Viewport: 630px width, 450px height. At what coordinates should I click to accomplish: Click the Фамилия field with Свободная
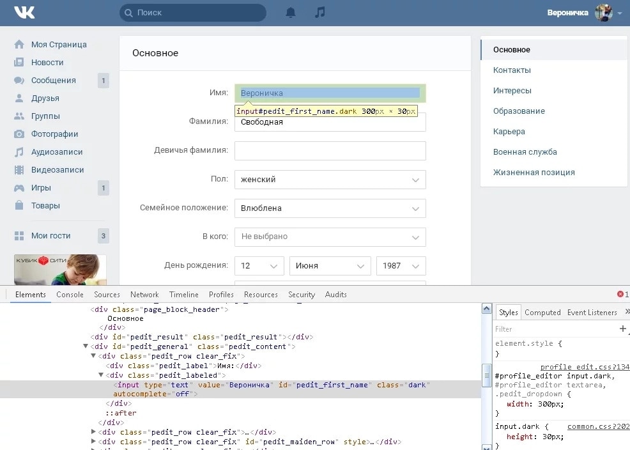tap(330, 122)
